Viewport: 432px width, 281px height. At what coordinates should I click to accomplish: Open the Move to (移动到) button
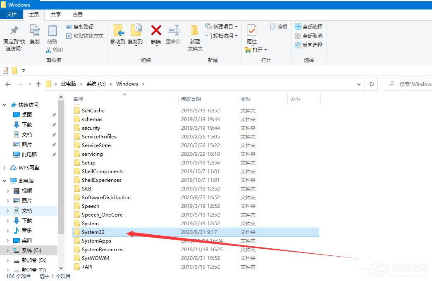118,35
